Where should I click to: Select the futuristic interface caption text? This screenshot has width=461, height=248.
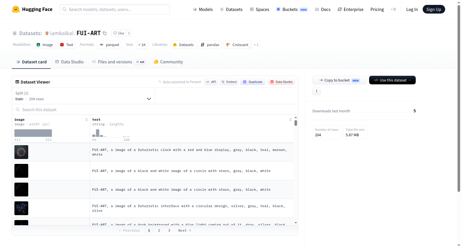[x=188, y=208]
